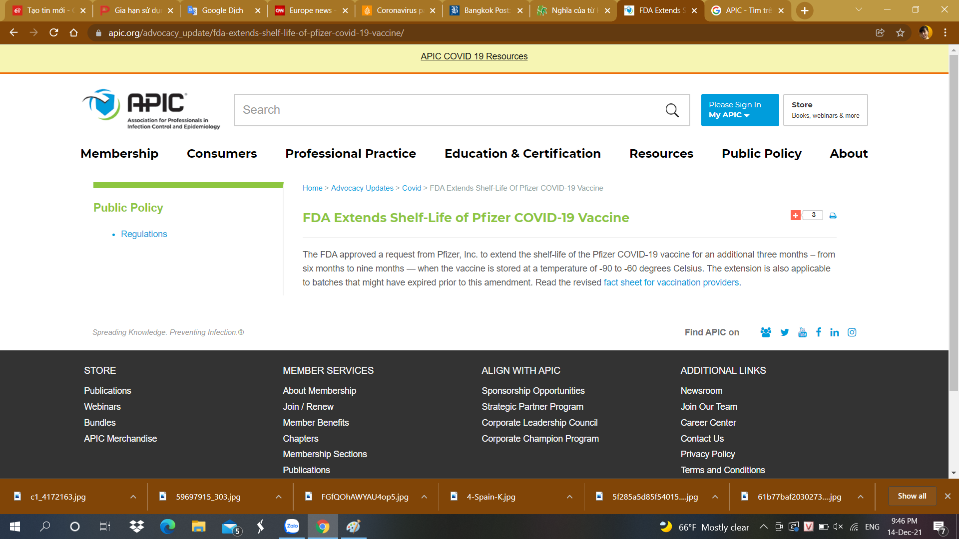Open Microsoft Edge from taskbar

[168, 527]
